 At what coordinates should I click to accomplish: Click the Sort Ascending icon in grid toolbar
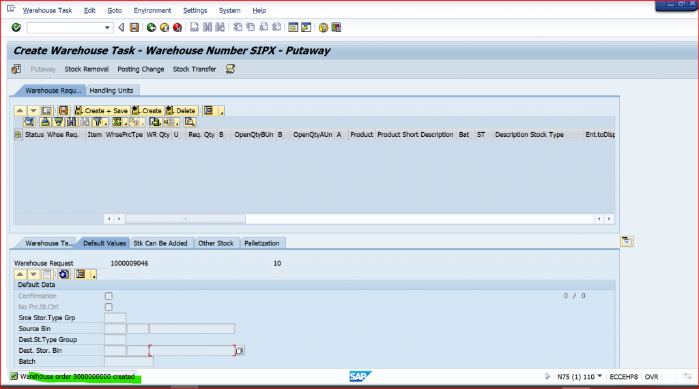tap(45, 122)
